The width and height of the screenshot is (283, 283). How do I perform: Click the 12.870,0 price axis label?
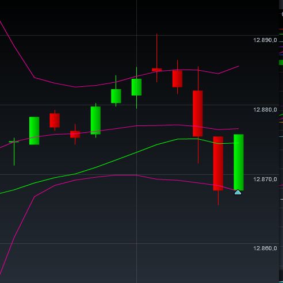click(265, 179)
